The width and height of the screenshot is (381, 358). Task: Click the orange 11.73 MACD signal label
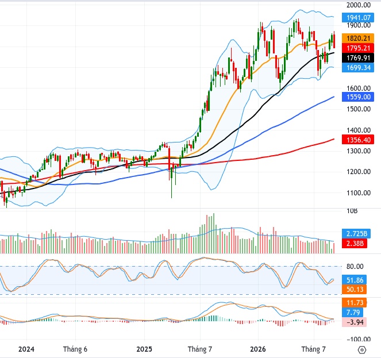click(x=354, y=302)
